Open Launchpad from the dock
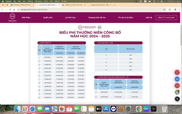 (25, 109)
